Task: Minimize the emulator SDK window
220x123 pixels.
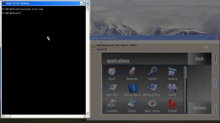Action: 209,38
